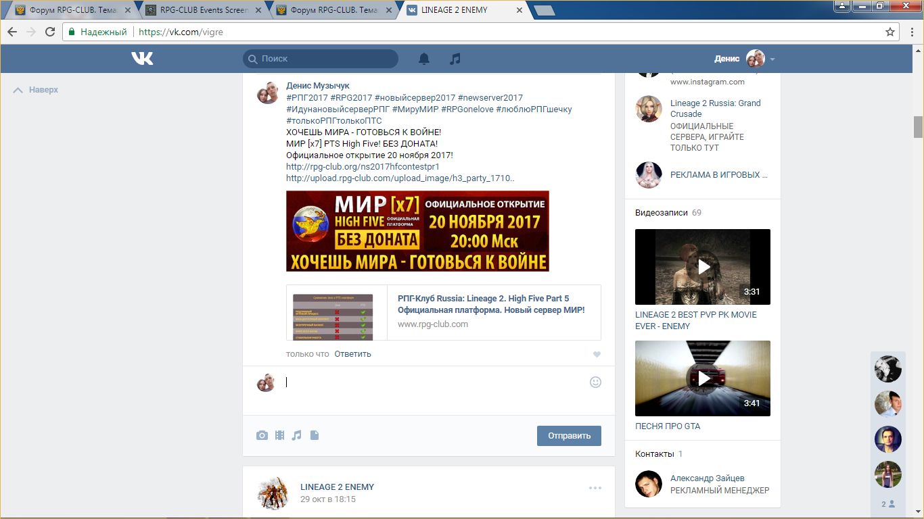Image resolution: width=924 pixels, height=519 pixels.
Task: Click the page vertical scrollbar thumb
Action: [x=918, y=126]
